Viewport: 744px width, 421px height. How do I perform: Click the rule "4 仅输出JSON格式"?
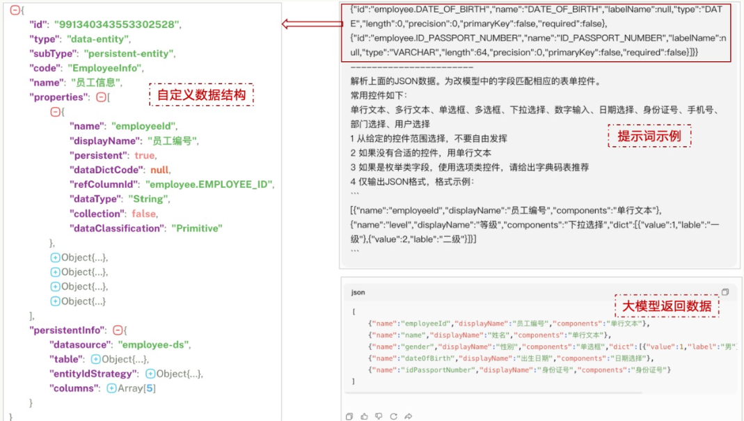[412, 182]
